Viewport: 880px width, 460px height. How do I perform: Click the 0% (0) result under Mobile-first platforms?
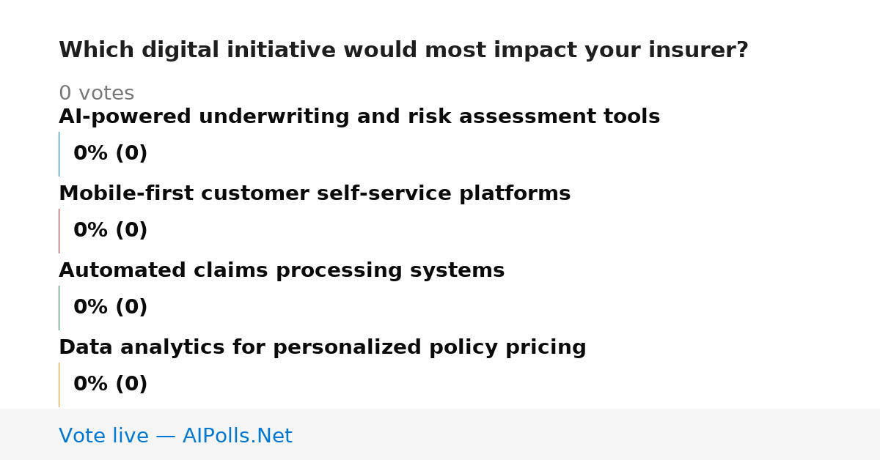(x=111, y=231)
